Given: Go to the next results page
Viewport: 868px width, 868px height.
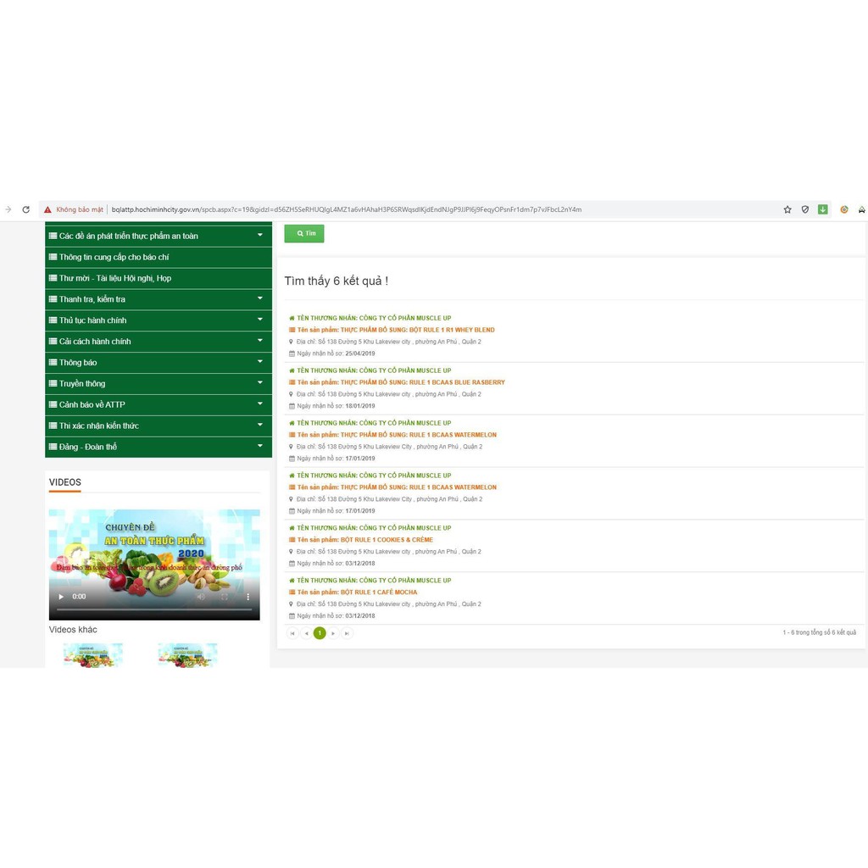Looking at the screenshot, I should coord(333,633).
